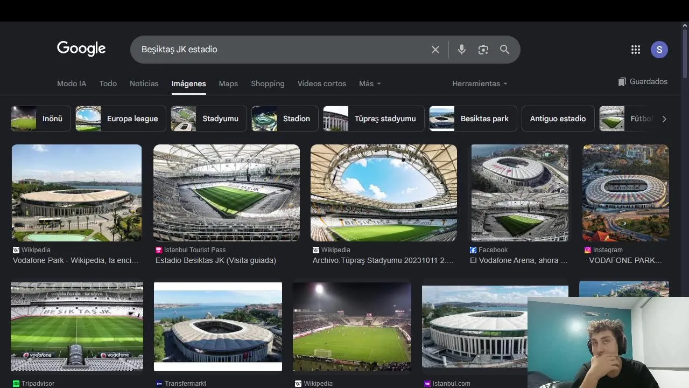Screen dimensions: 689x388
Task: Open Tüpraş Stadyumu sky view thumbnail
Action: coord(384,193)
